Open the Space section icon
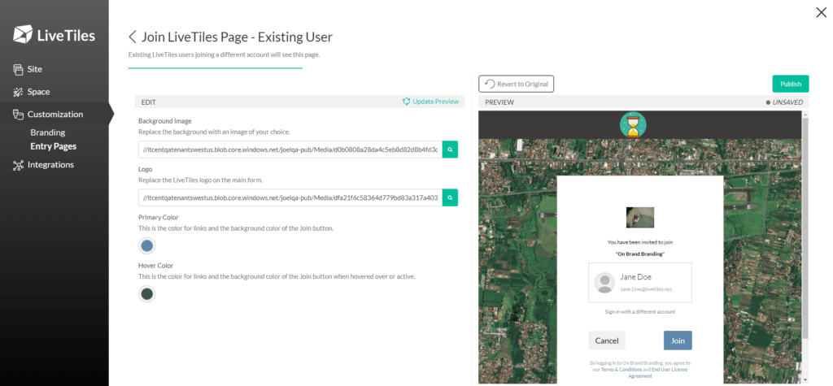This screenshot has width=833, height=386. click(18, 92)
